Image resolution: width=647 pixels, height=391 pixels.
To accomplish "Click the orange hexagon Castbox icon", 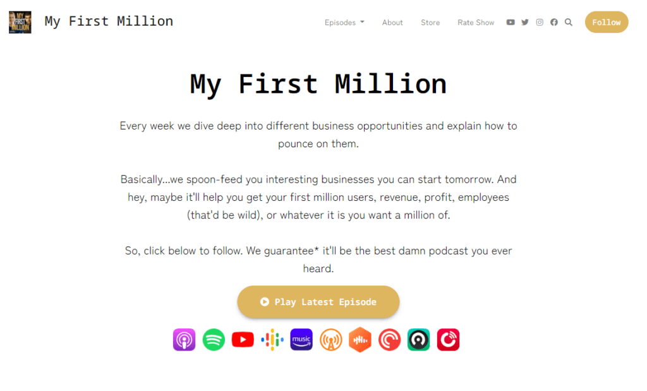I will click(360, 340).
